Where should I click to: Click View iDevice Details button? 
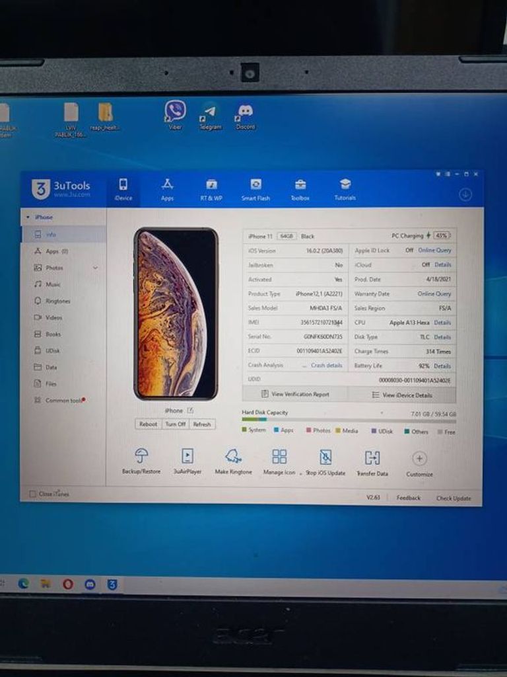402,395
